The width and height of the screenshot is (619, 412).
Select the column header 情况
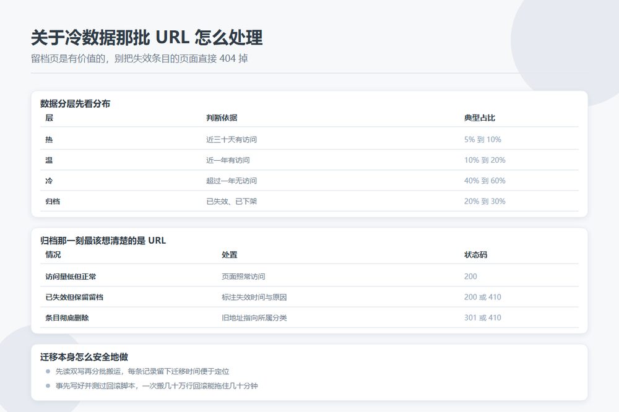coord(53,254)
